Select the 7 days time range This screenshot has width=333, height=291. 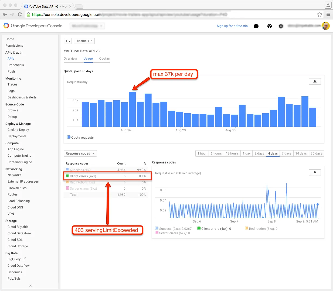click(287, 153)
